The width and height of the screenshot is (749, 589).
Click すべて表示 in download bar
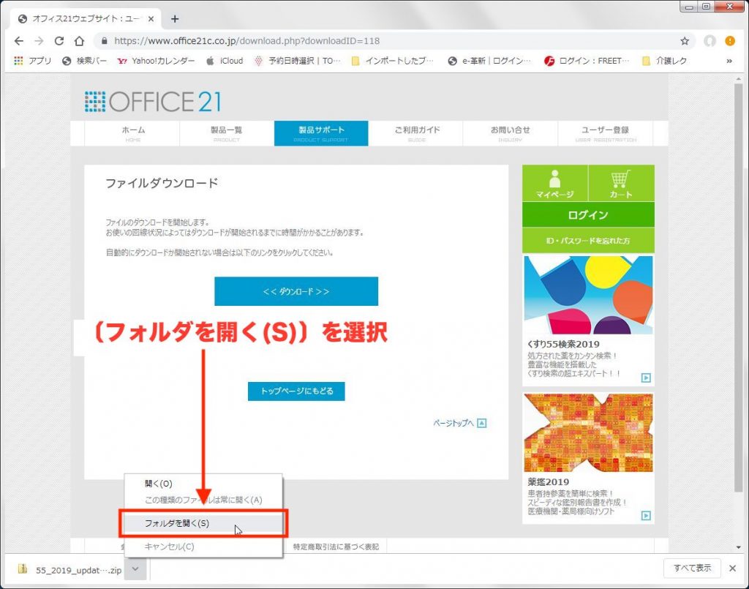click(692, 568)
